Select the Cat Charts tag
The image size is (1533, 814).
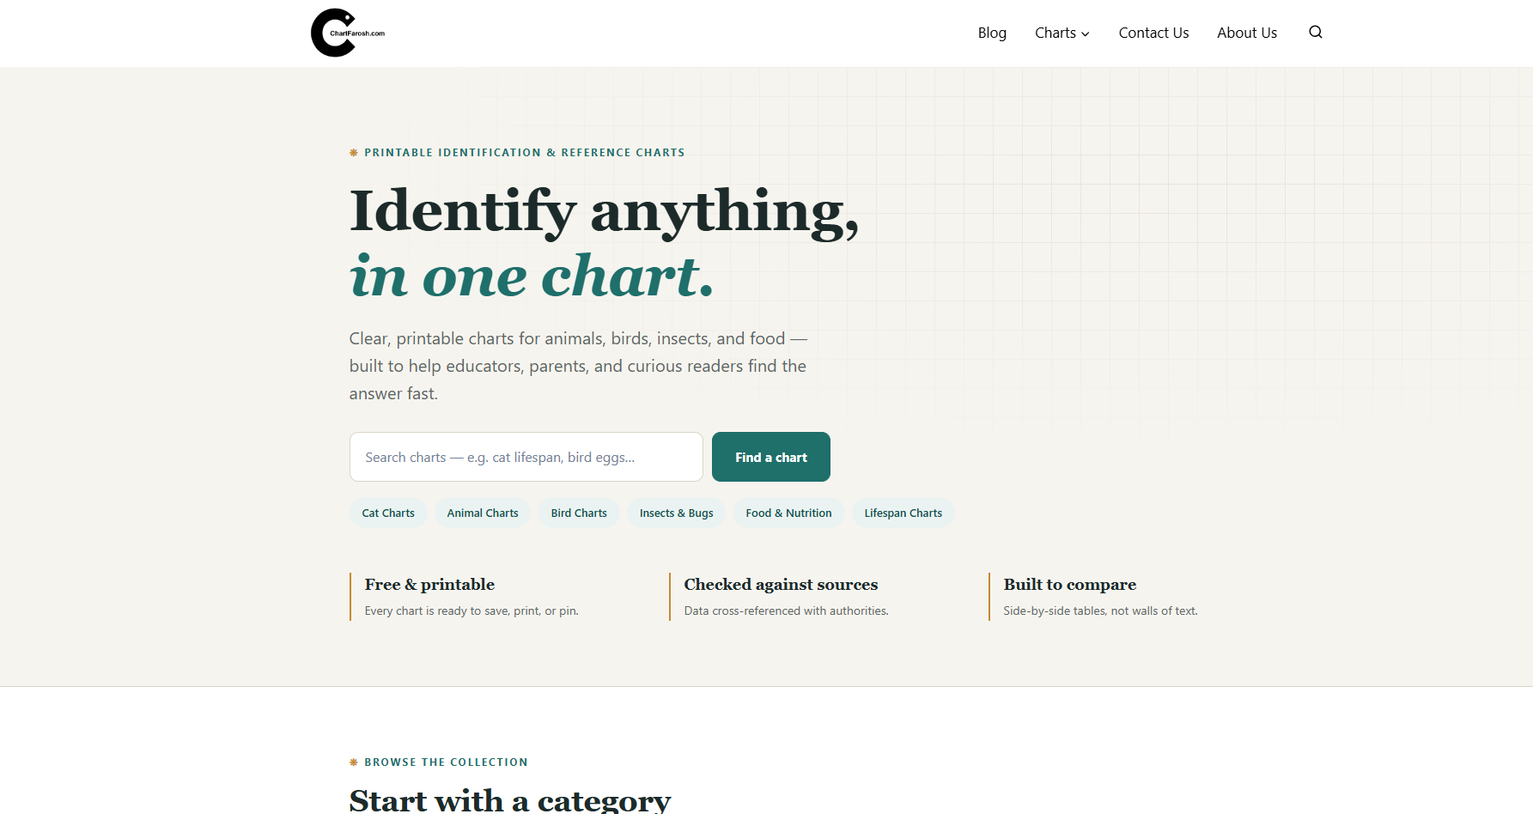coord(388,513)
